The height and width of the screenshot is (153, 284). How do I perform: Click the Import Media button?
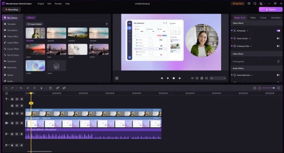click(x=34, y=24)
